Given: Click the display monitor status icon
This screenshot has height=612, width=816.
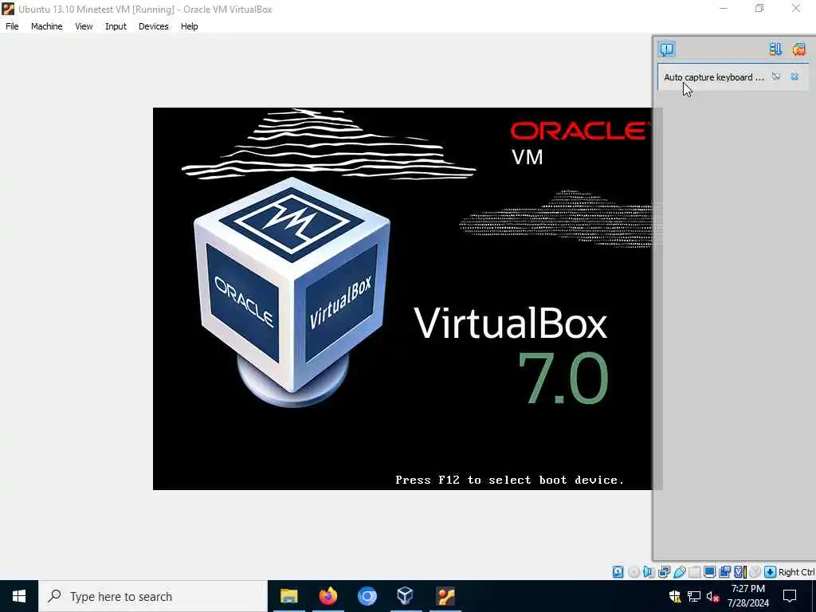Looking at the screenshot, I should tap(709, 572).
